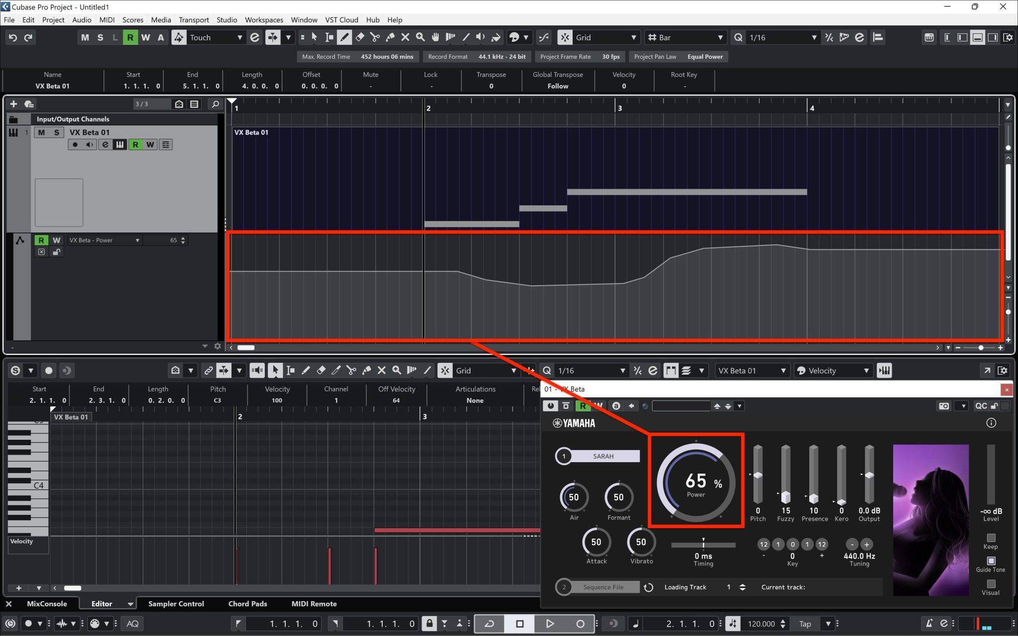Click the tempo value field showing 120.000

pos(763,624)
